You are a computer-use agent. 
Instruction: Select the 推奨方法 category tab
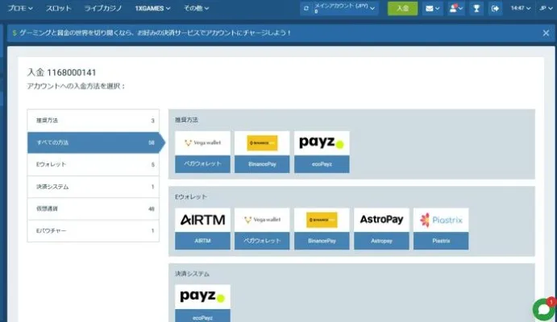93,121
